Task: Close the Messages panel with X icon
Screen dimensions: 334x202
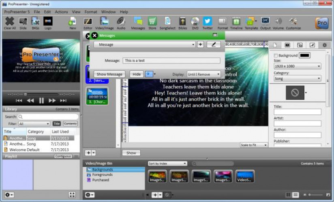Action: pos(94,36)
